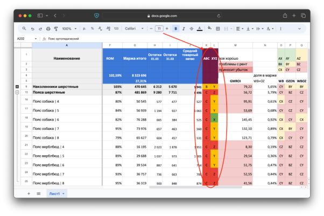Increase font size with plus button
Viewport: 324px width, 216px height.
pos(167,29)
